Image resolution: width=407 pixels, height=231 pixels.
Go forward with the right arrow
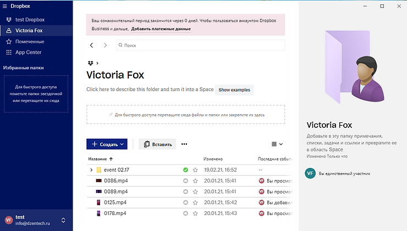(105, 46)
